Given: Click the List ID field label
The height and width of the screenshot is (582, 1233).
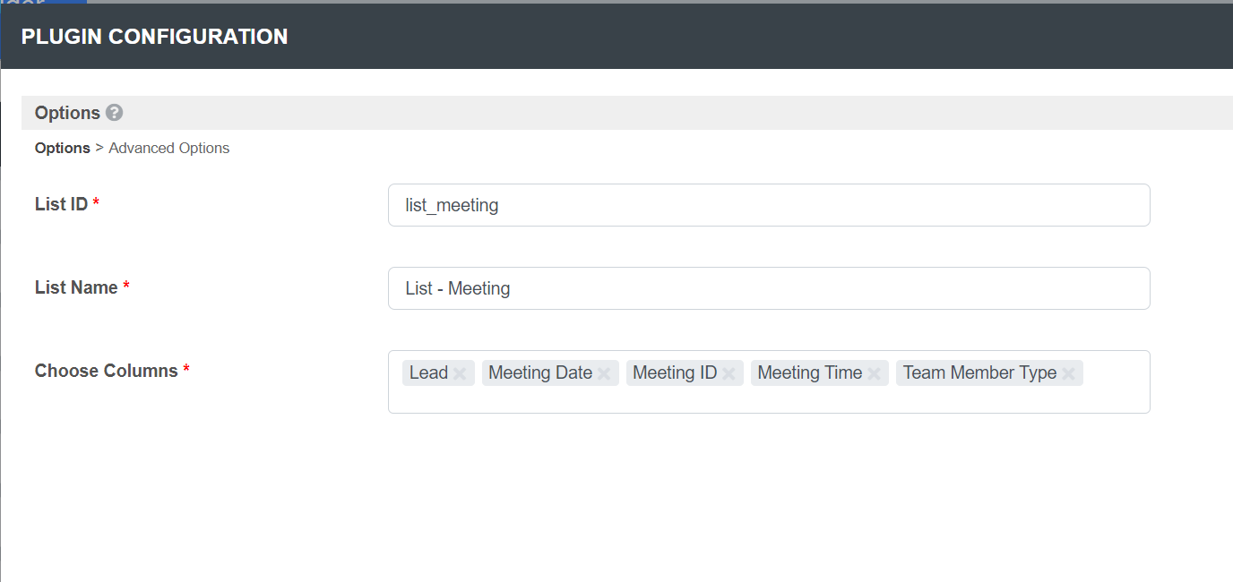Looking at the screenshot, I should [61, 204].
